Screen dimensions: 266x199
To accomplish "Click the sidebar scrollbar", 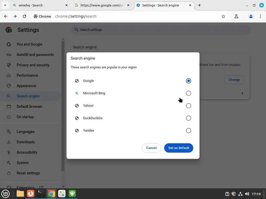I will click(x=63, y=106).
